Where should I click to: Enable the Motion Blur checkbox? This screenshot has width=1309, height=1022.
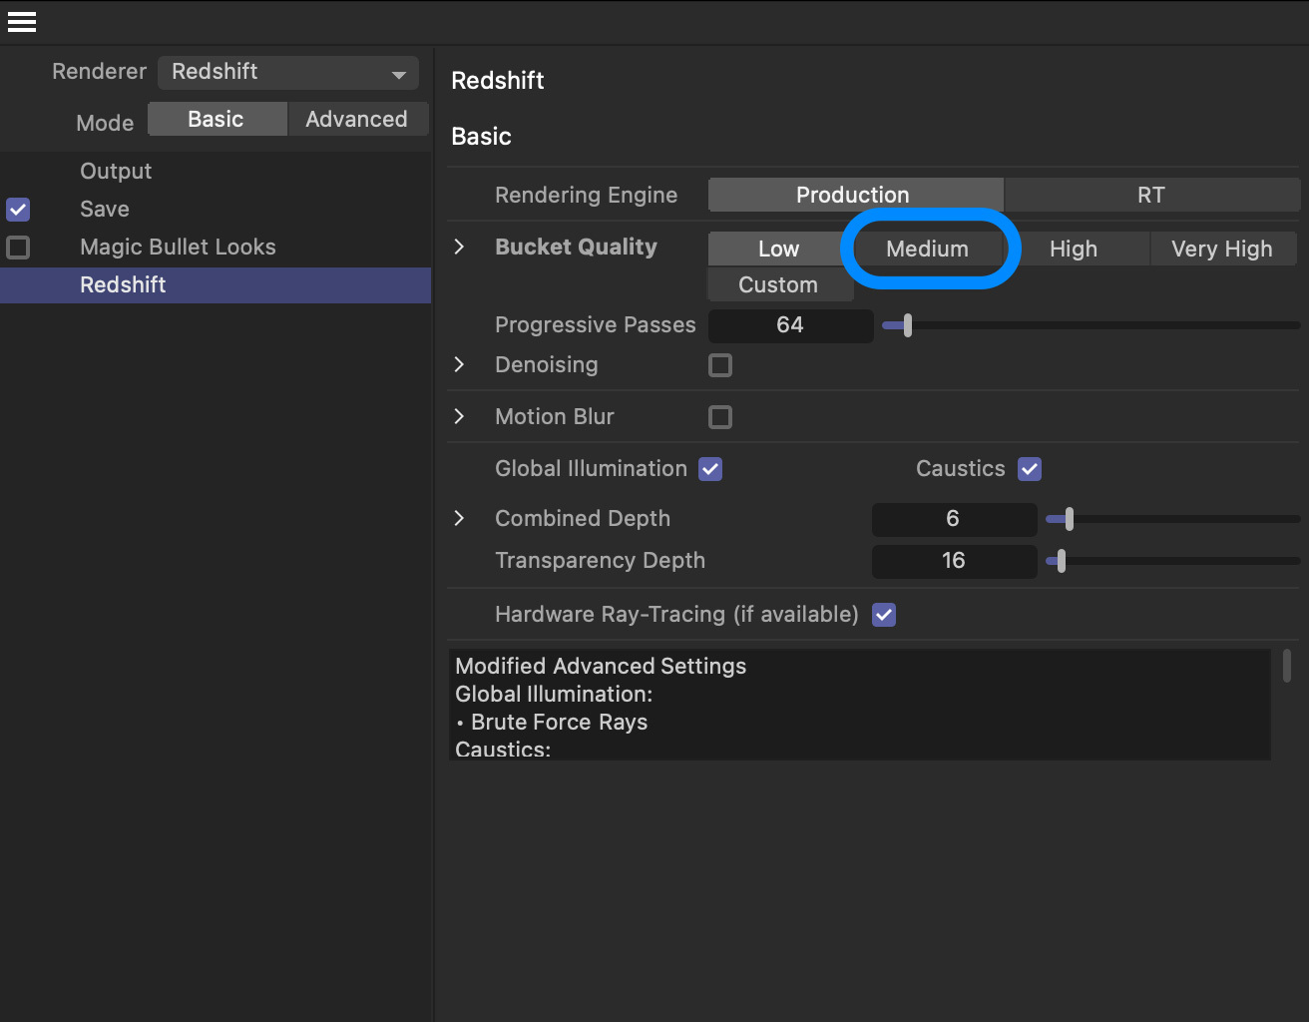tap(720, 417)
